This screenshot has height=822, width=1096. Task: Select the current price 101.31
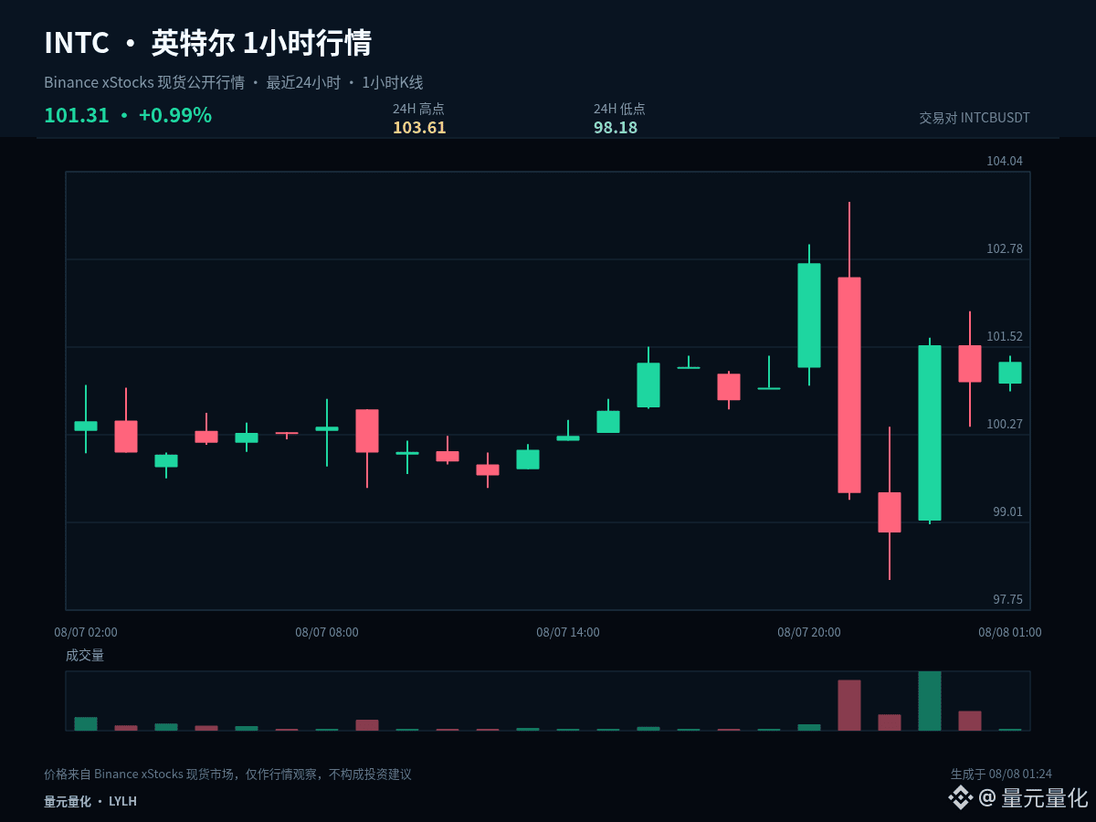(77, 115)
